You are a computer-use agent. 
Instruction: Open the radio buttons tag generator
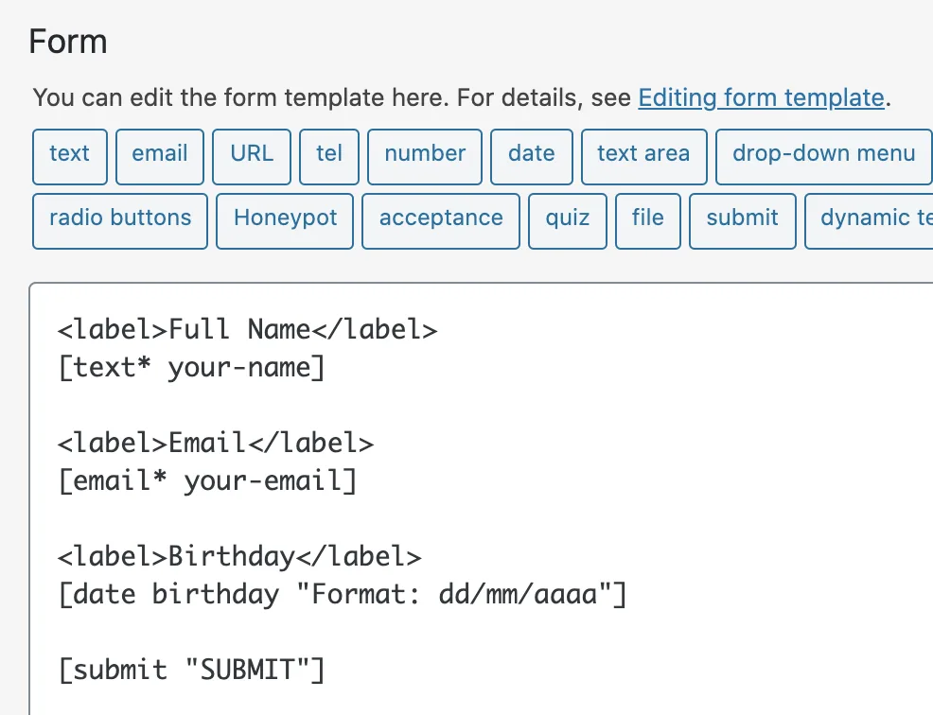(x=119, y=218)
